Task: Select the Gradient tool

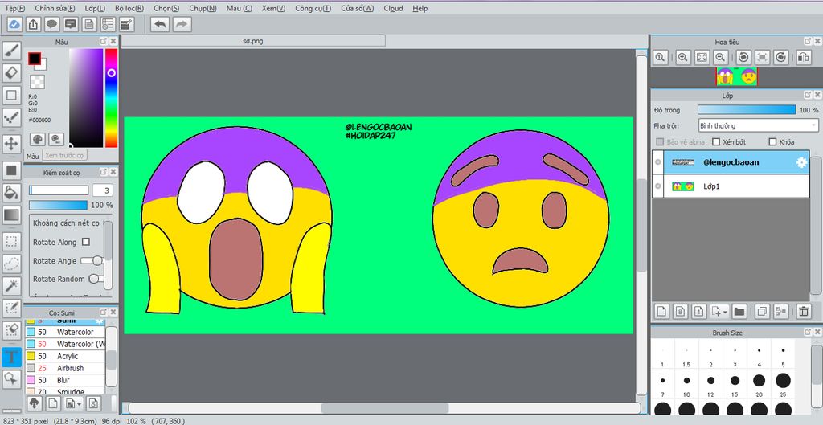Action: (x=11, y=215)
